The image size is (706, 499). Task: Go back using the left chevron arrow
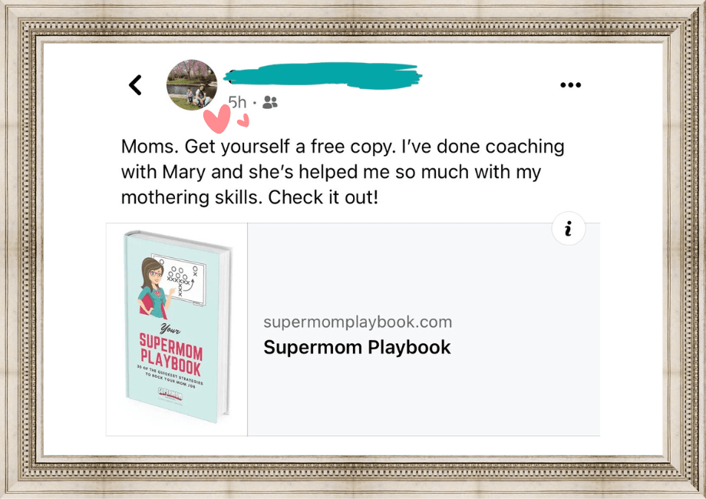tap(136, 84)
